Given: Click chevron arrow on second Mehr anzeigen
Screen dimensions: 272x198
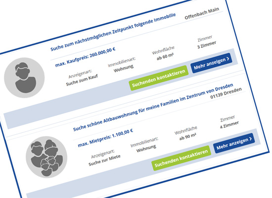Looking at the screenshot, I should [250, 139].
